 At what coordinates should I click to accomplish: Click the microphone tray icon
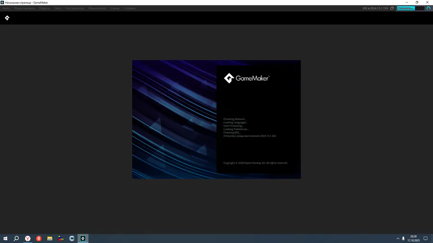[x=403, y=239]
